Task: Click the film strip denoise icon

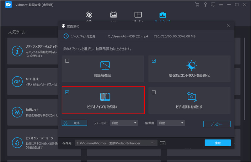Action: [105, 97]
